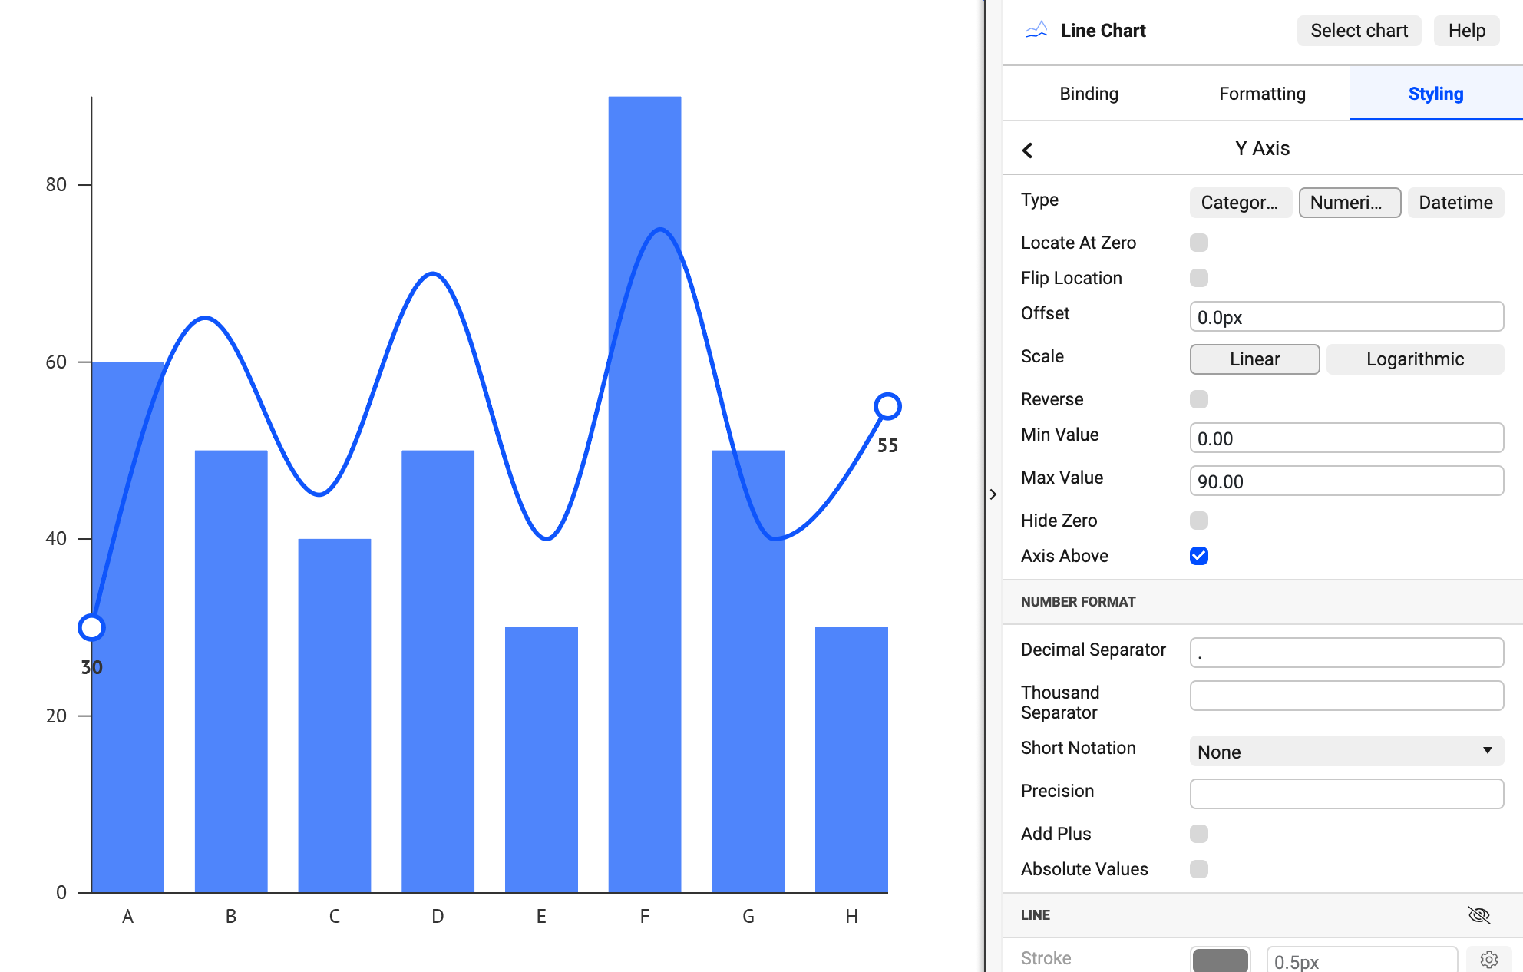Enable Locate At Zero
Screen dimensions: 1523x972
point(1198,243)
